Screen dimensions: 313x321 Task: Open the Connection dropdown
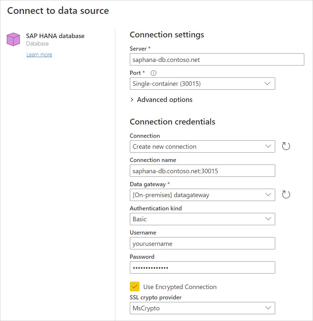click(x=202, y=146)
